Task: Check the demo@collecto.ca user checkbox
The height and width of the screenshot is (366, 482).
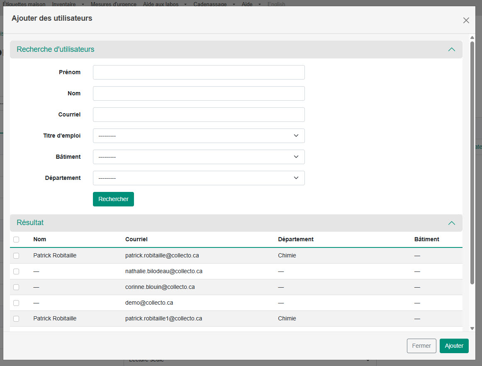Action: 16,303
